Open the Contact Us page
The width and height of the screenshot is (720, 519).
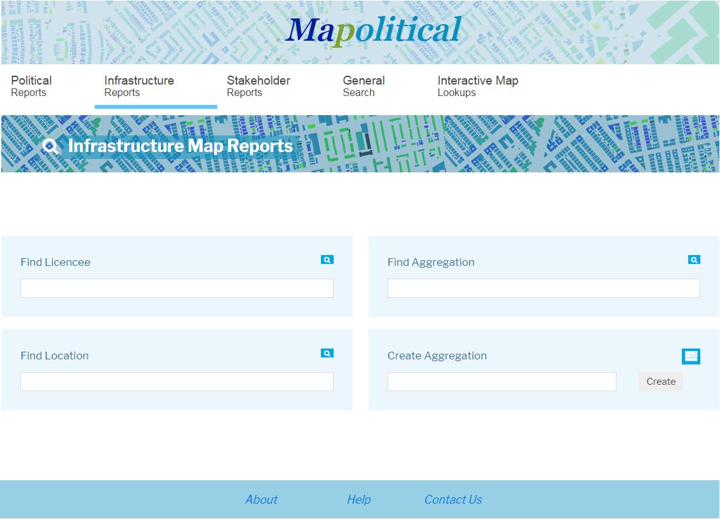point(452,500)
